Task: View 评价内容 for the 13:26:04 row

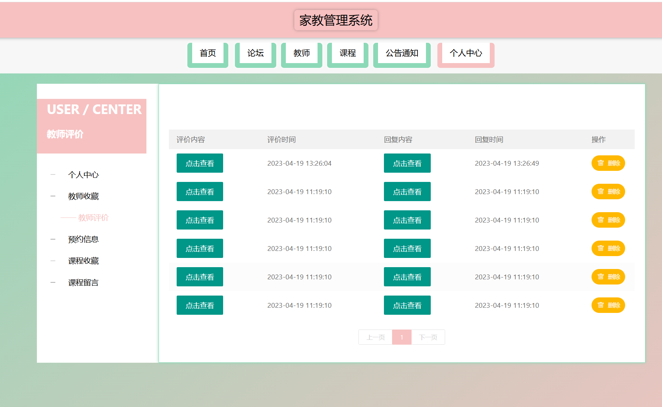Action: [x=200, y=163]
